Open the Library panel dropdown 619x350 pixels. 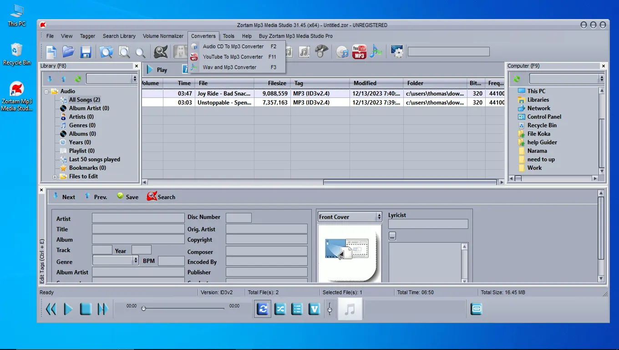(135, 79)
